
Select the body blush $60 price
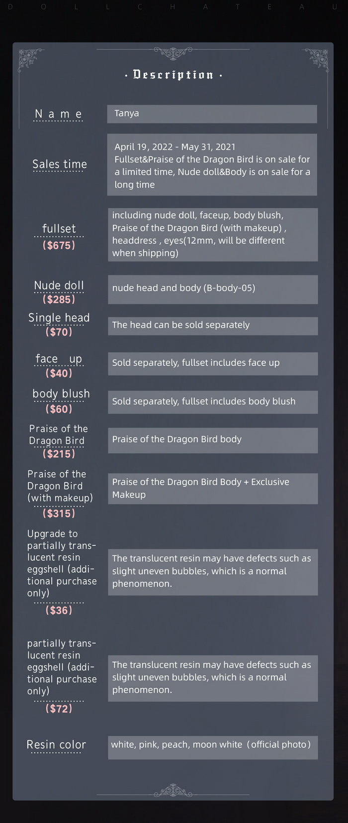point(59,409)
